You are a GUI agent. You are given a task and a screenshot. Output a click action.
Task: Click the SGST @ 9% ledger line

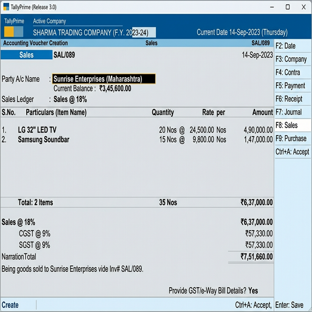[35, 245]
